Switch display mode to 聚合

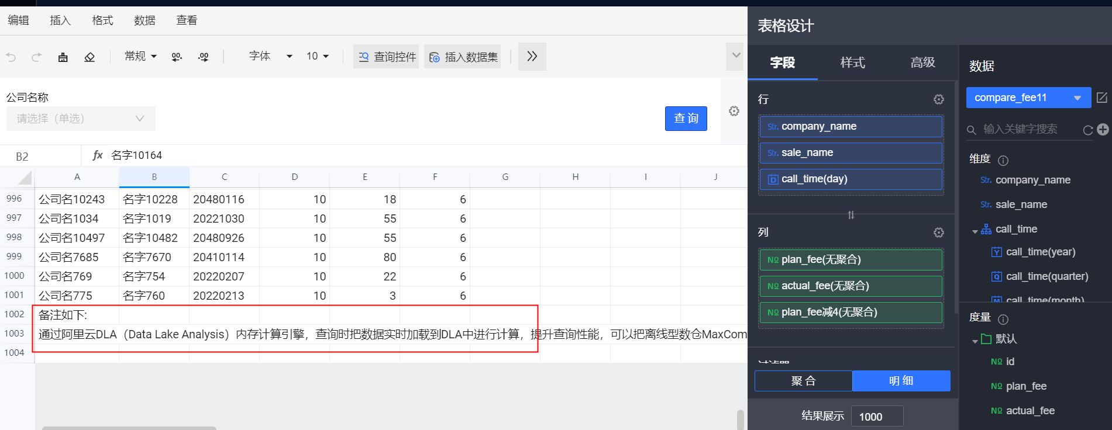coord(803,381)
